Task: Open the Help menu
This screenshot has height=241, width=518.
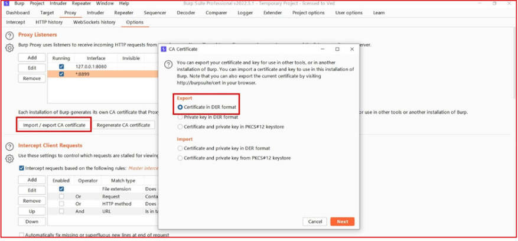Action: [x=124, y=4]
